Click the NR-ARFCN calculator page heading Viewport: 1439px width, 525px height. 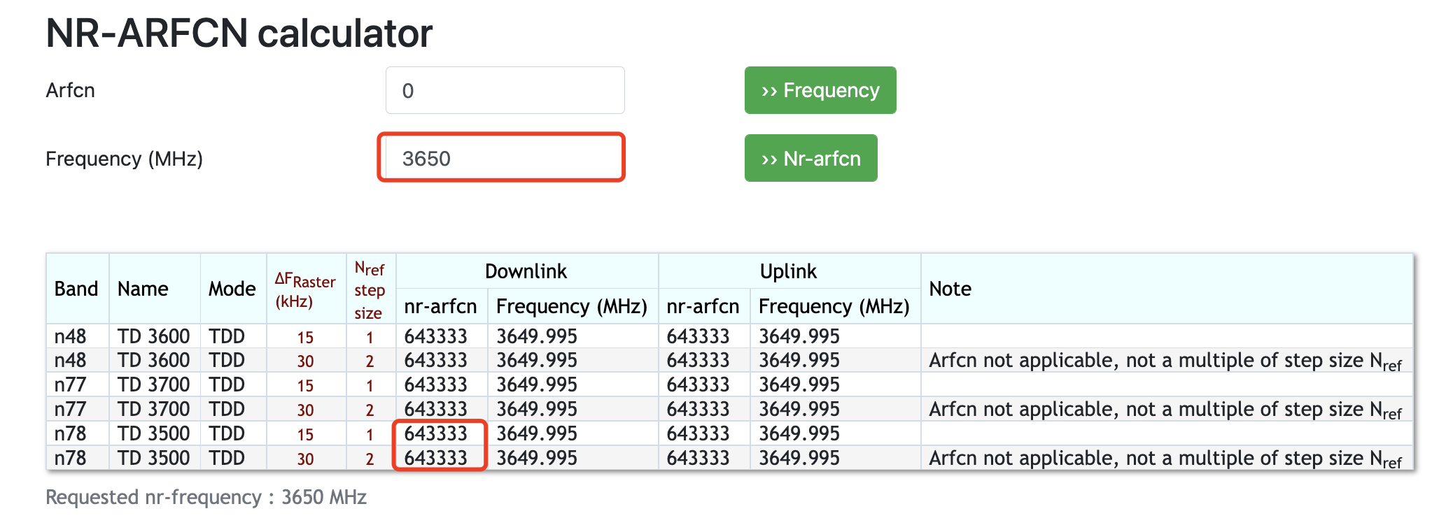coord(239,33)
